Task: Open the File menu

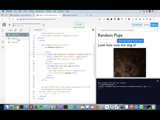Action: click(15, 11)
